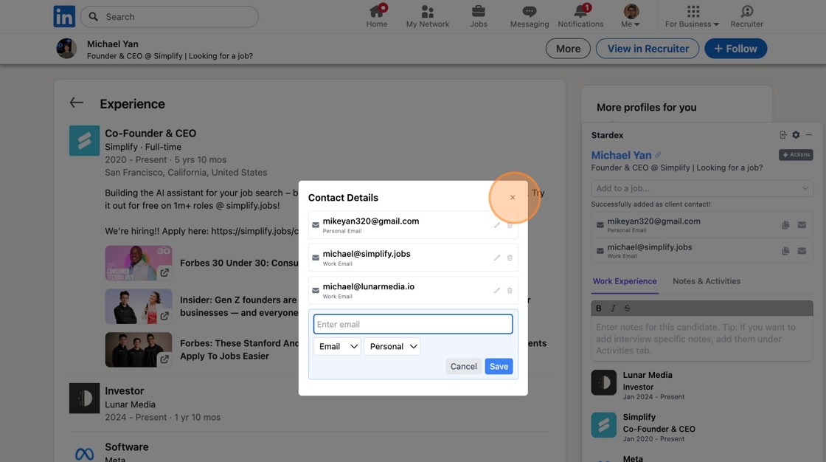Delete mikeyan320@gmail.com in dialog
The height and width of the screenshot is (462, 826).
510,225
